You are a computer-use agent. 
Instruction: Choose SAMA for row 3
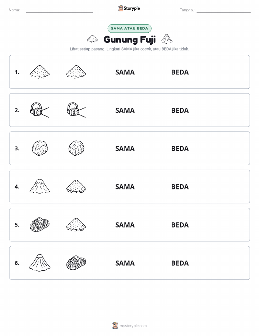pos(125,148)
